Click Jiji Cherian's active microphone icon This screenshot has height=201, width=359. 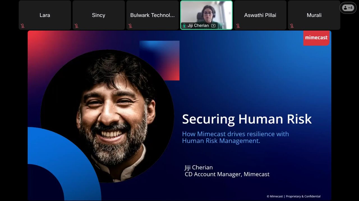click(184, 25)
